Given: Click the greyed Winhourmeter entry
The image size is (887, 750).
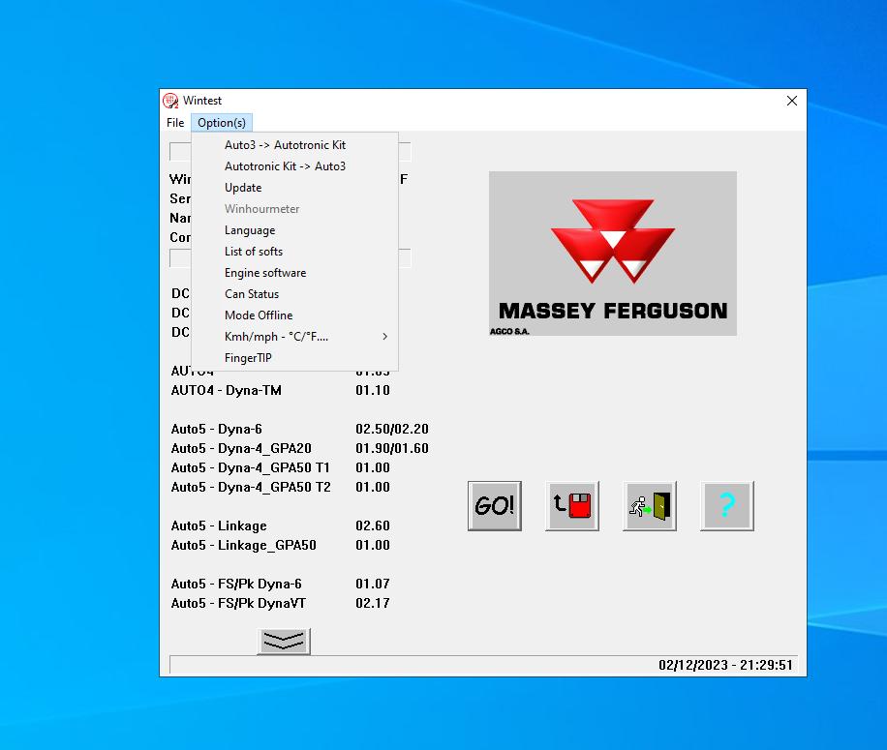Looking at the screenshot, I should coord(294,209).
